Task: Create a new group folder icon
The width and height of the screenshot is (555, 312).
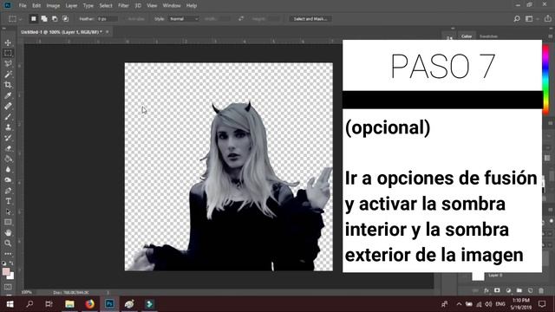Action: tap(519, 290)
